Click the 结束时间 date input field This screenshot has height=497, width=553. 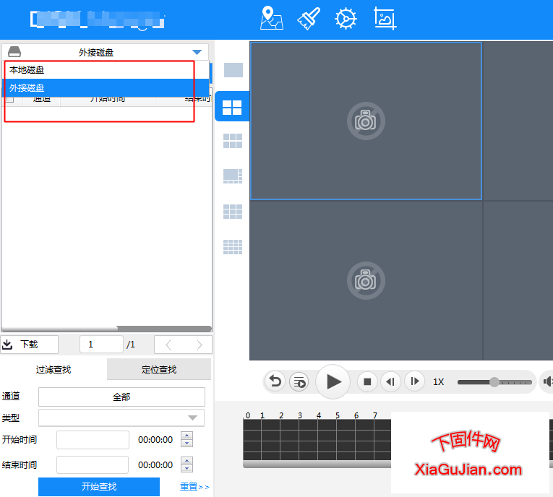pyautogui.click(x=93, y=465)
